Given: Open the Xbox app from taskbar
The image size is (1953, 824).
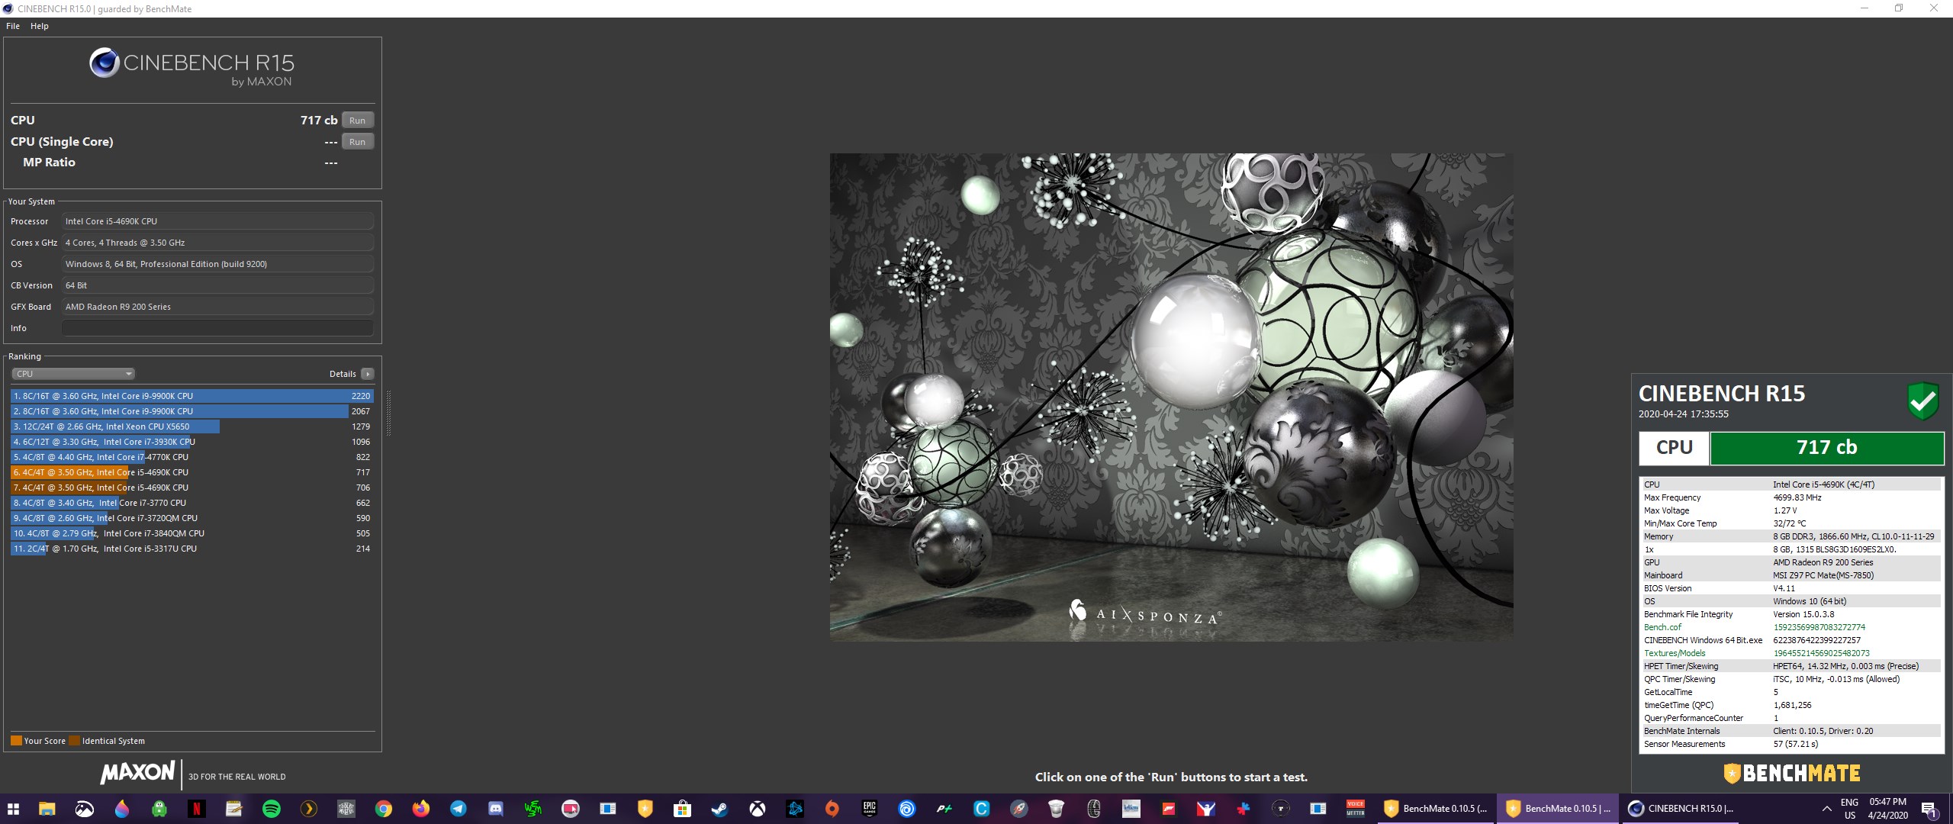Looking at the screenshot, I should 758,809.
